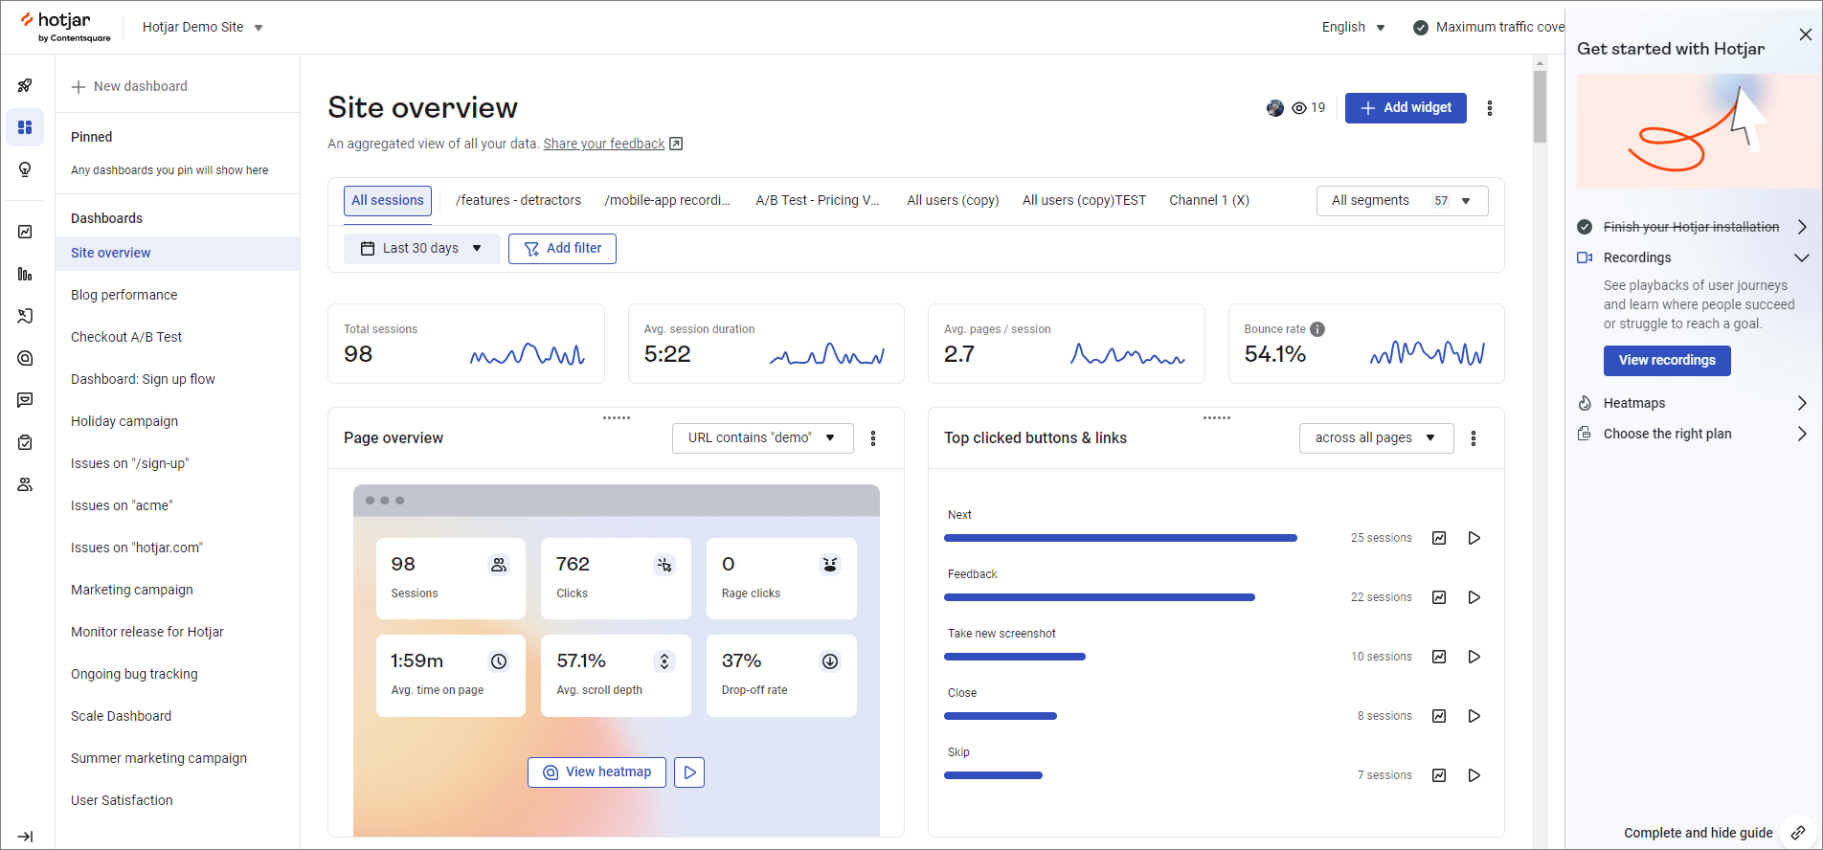This screenshot has width=1823, height=850.
Task: Open the rocket get-started sidebar icon
Action: tap(25, 85)
